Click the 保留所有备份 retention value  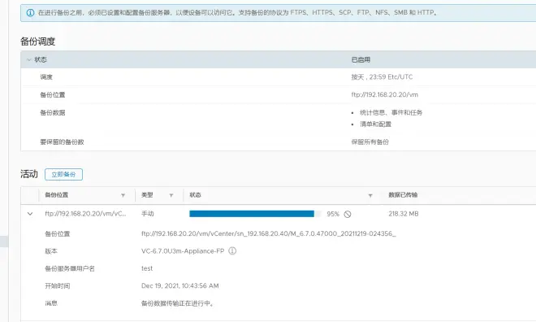[x=370, y=142]
